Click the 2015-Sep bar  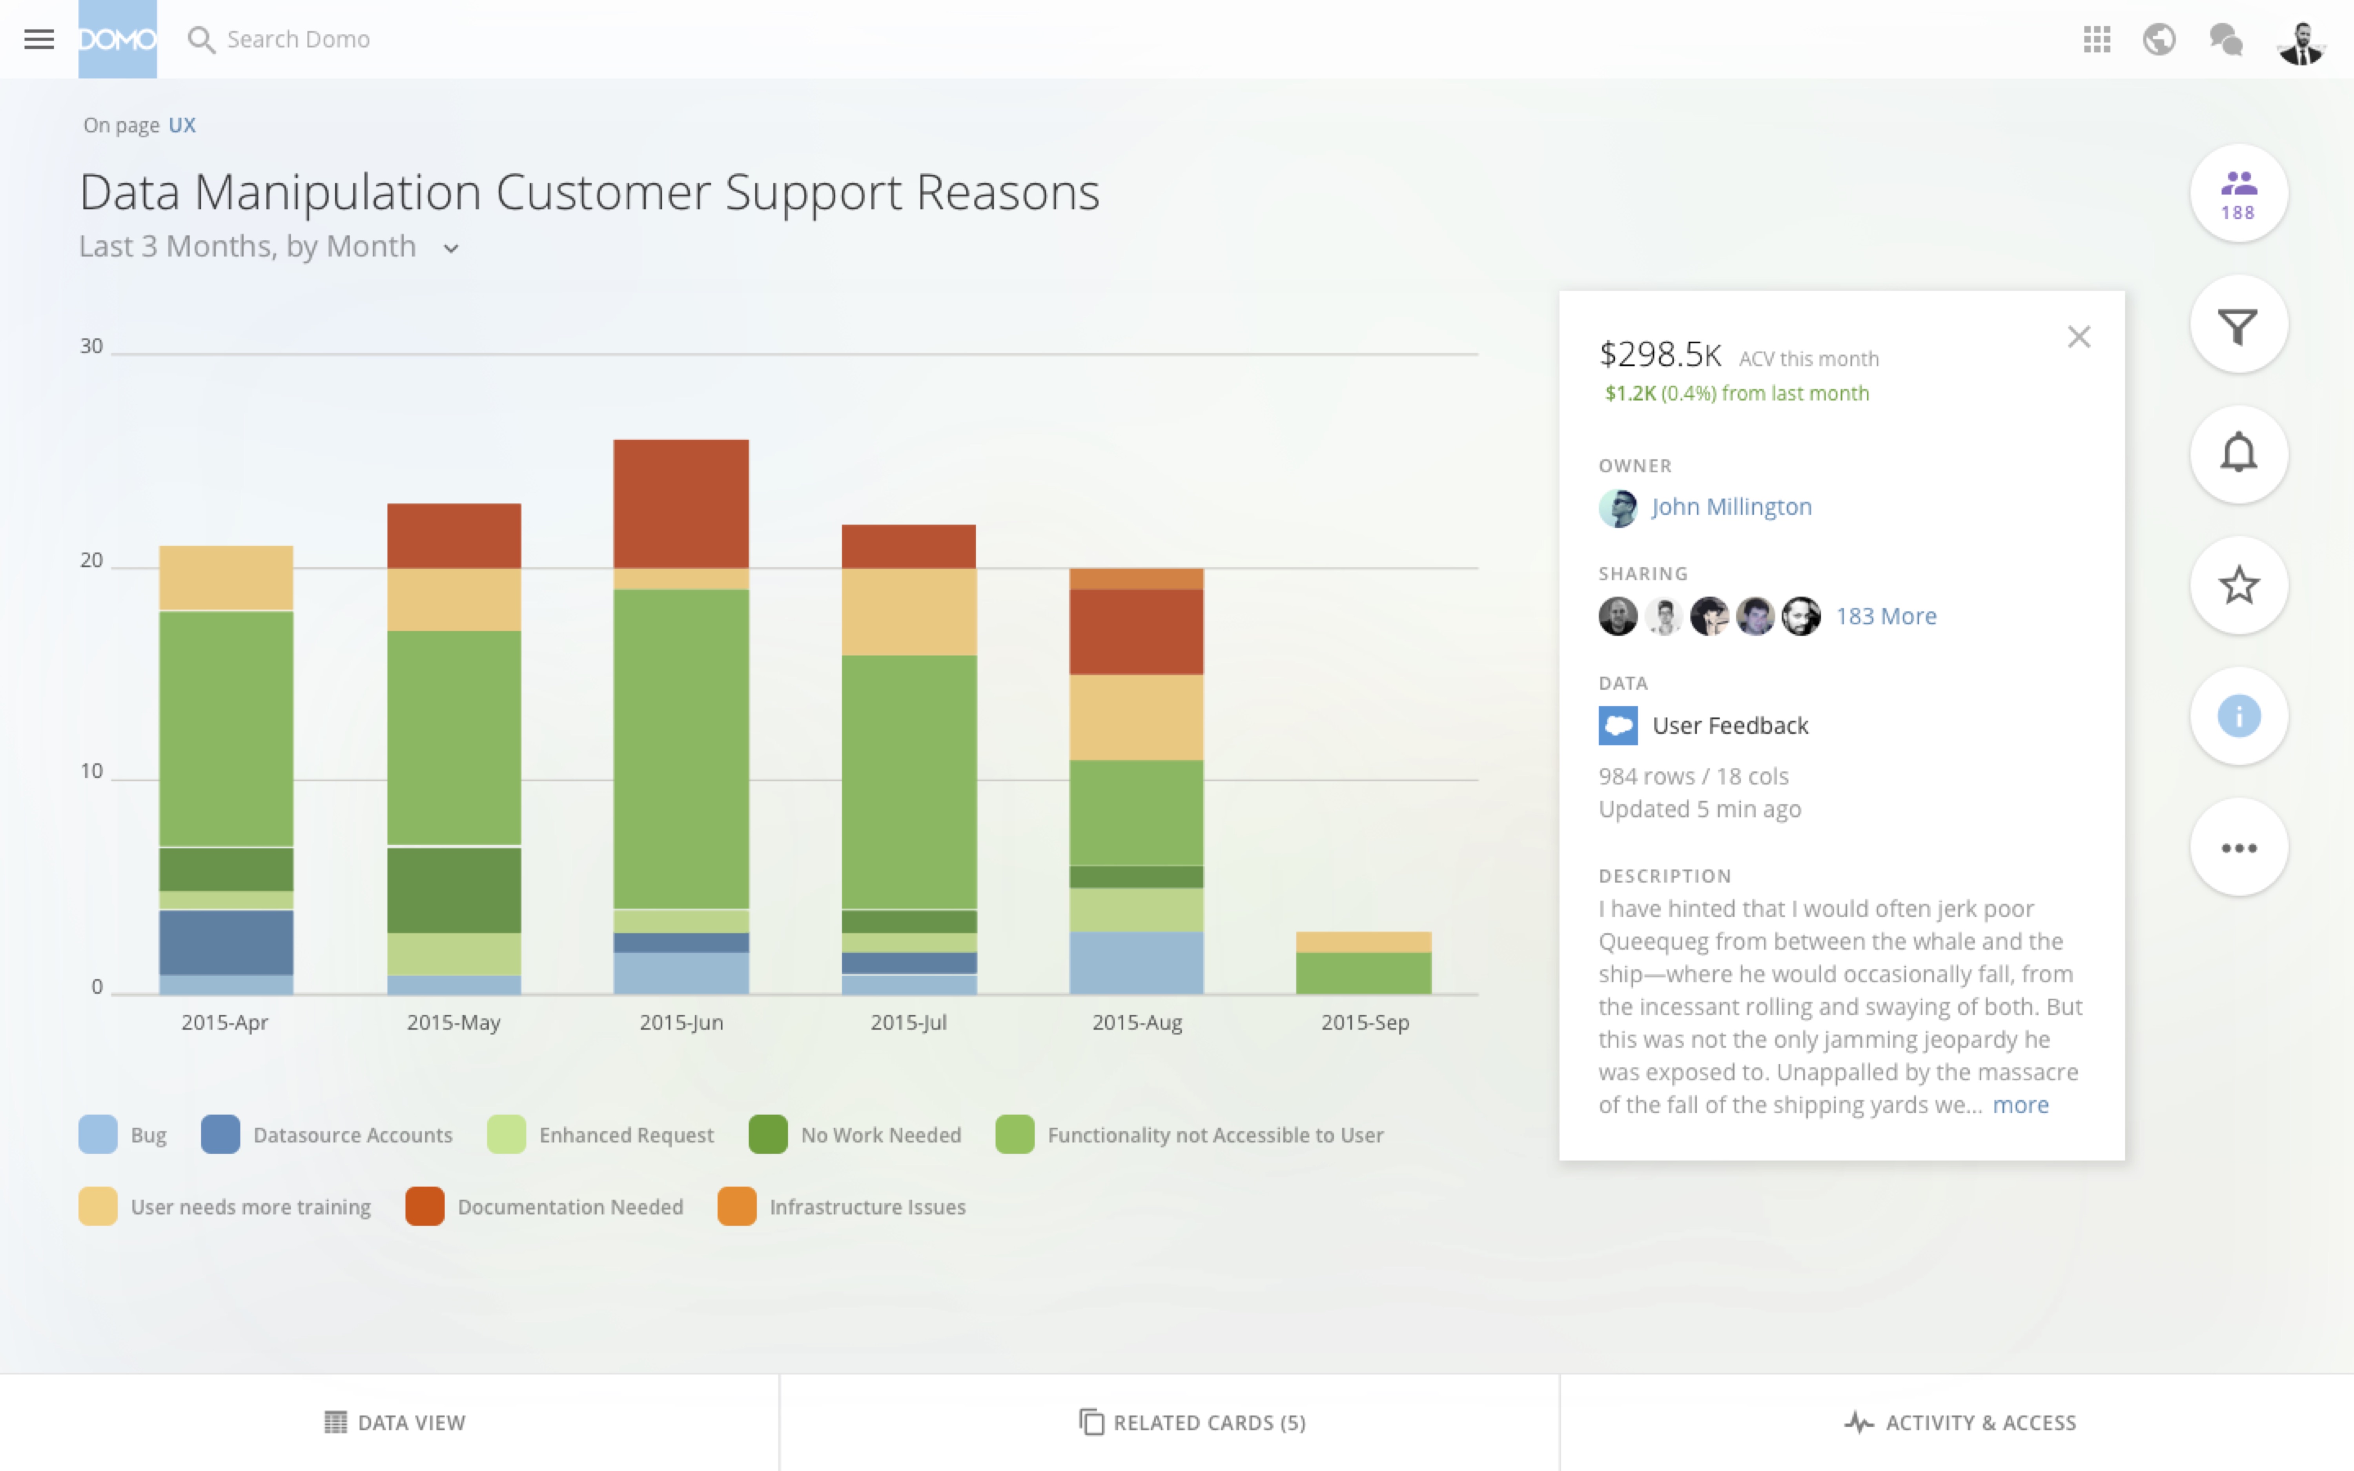[x=1364, y=962]
